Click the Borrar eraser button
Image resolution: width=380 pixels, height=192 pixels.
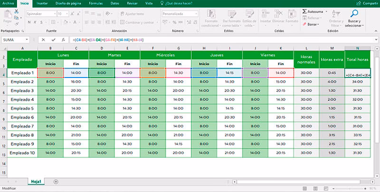[311, 25]
